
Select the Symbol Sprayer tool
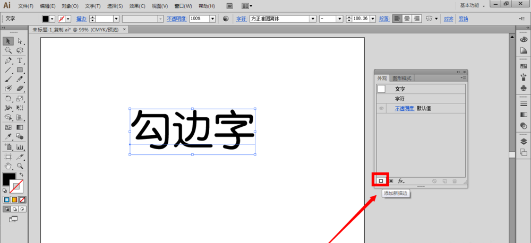8,147
